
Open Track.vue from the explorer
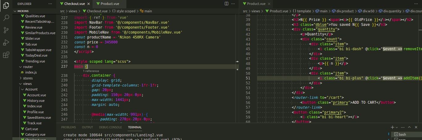coord(34,123)
